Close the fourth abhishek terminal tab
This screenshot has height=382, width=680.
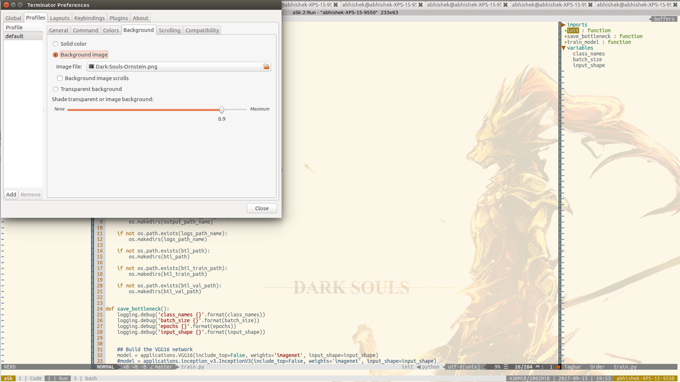(590, 5)
